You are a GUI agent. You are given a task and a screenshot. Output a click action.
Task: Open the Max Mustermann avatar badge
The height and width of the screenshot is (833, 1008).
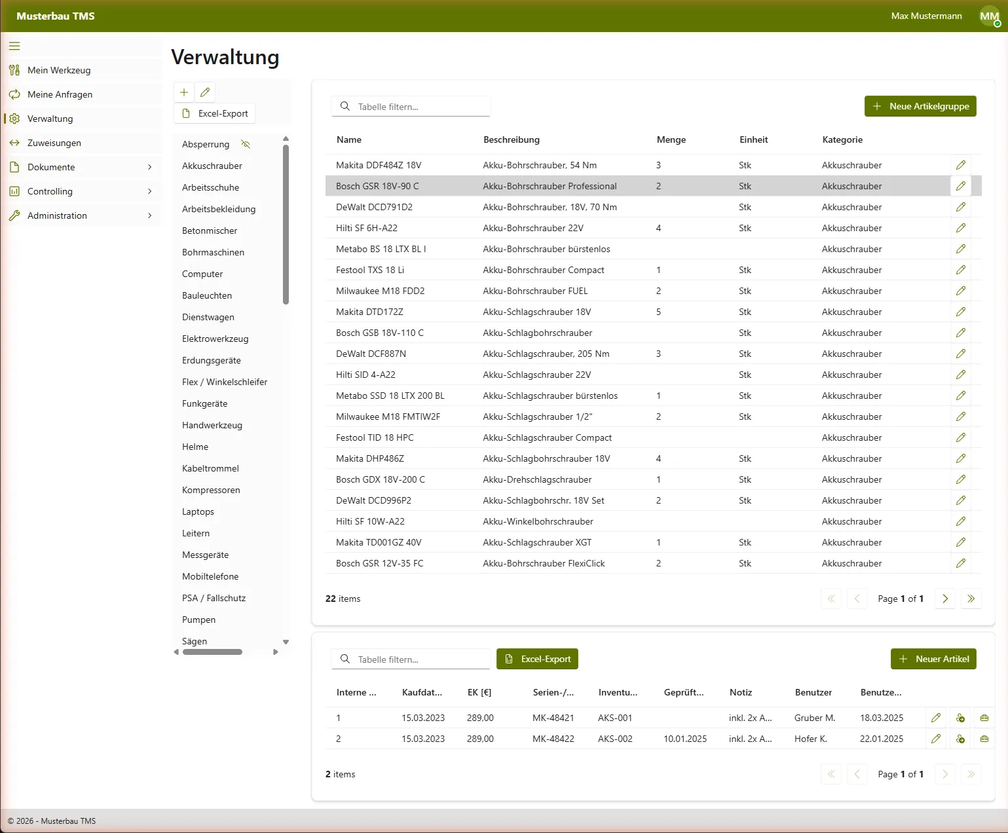coord(989,16)
